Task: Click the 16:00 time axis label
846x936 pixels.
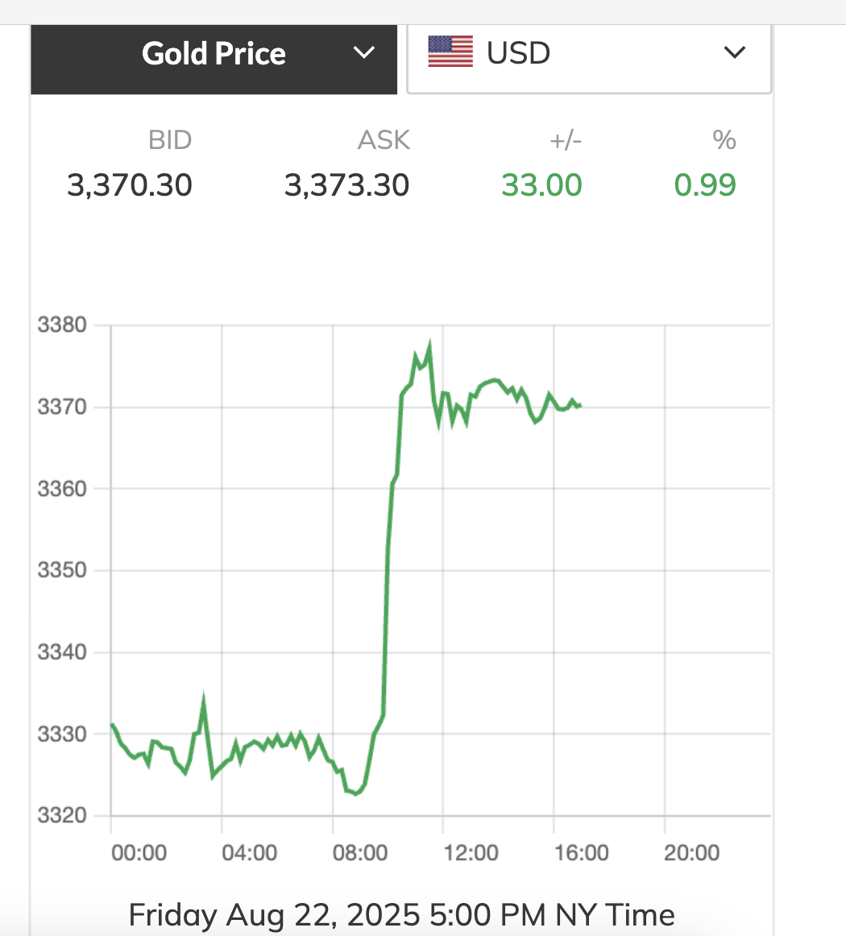Action: point(581,852)
